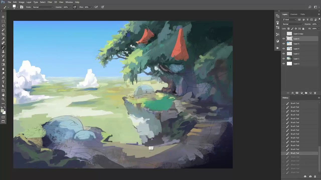Select the Move tool
The height and width of the screenshot is (180, 321).
pos(3,17)
